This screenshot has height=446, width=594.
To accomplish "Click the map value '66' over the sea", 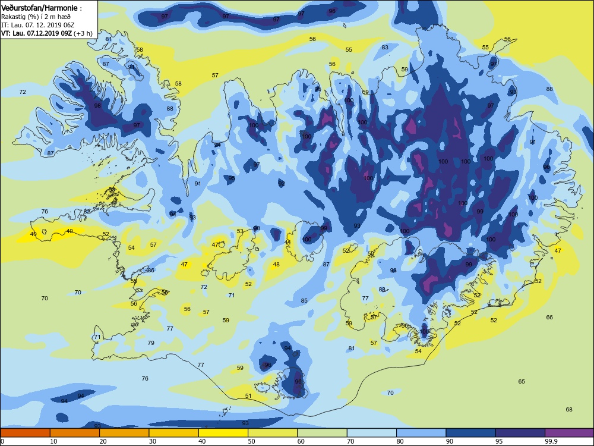I will (x=549, y=317).
